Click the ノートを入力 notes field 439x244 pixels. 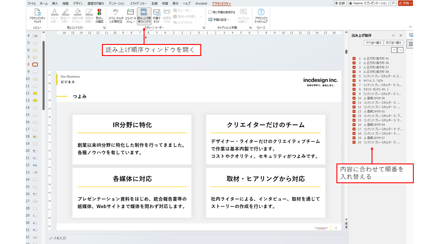click(x=58, y=238)
